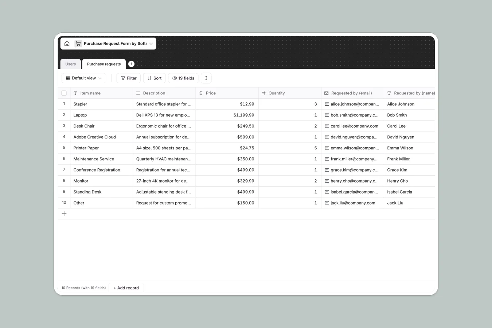Expand the Purchase Request Form by Softr chevron
This screenshot has width=492, height=328.
151,43
